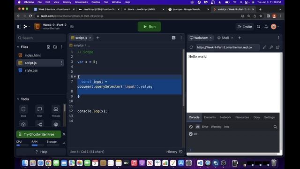Open the Docs tool

[x=23, y=111]
